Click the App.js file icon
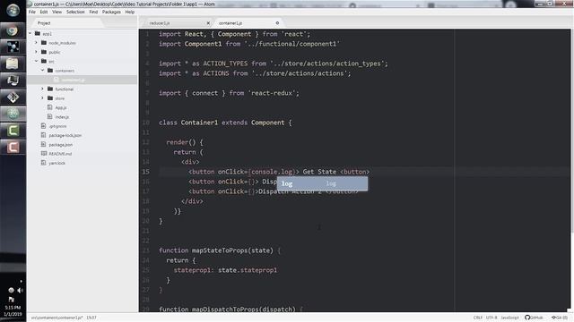Image resolution: width=574 pixels, height=322 pixels. coord(50,107)
